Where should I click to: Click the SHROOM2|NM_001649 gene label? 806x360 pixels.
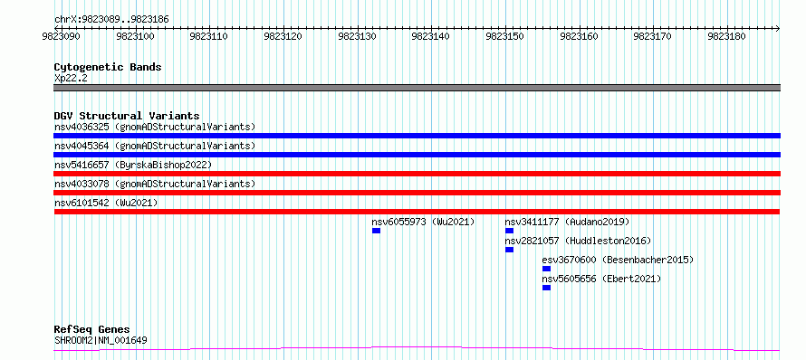101,340
